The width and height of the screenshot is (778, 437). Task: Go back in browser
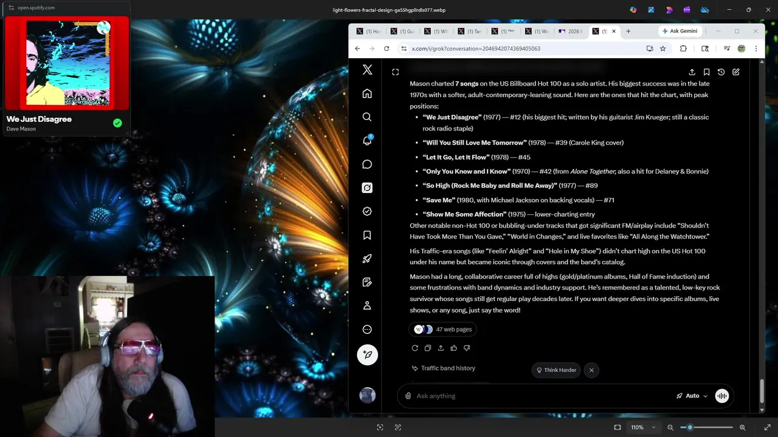pyautogui.click(x=357, y=49)
